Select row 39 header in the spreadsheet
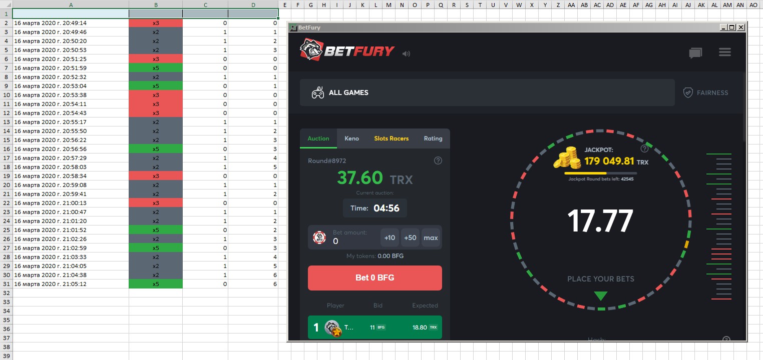 click(x=6, y=356)
